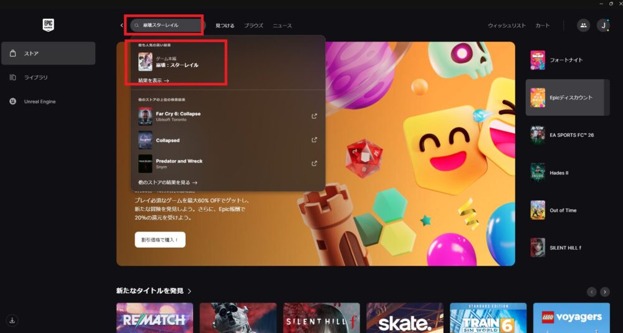623x333 pixels.
Task: Open the J user profile avatar
Action: click(x=603, y=26)
